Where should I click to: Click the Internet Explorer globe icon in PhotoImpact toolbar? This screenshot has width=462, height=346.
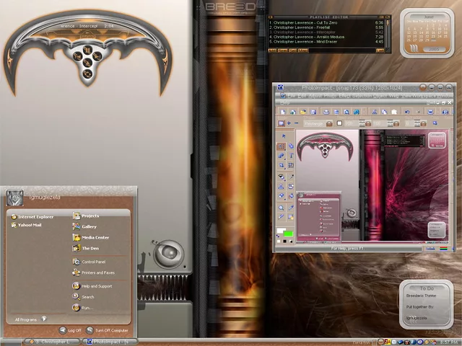pyautogui.click(x=357, y=112)
